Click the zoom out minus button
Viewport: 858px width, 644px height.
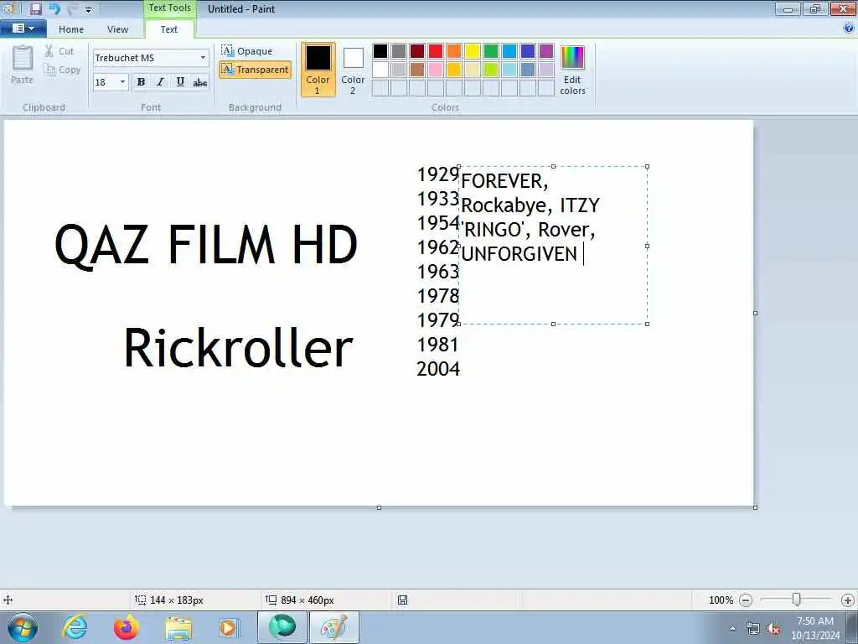click(745, 600)
